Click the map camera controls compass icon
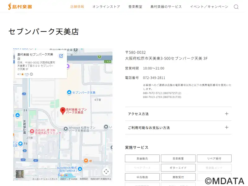The image size is (248, 186). click(x=106, y=171)
